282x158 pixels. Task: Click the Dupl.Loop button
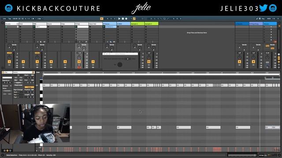click(x=19, y=85)
